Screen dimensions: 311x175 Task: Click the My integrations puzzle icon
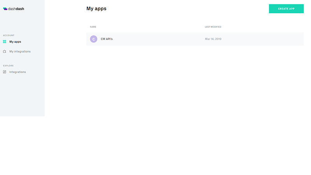(5, 51)
